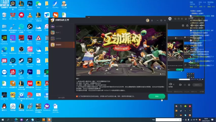Select the third game entry in sidebar

(x=62, y=38)
